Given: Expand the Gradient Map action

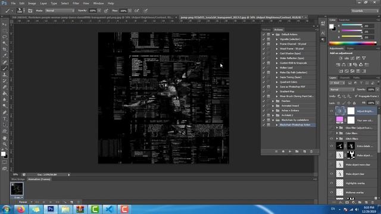Looking at the screenshot, I should (x=277, y=92).
